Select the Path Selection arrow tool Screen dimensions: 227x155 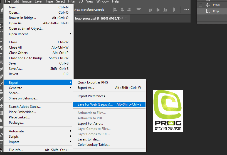coord(1,149)
